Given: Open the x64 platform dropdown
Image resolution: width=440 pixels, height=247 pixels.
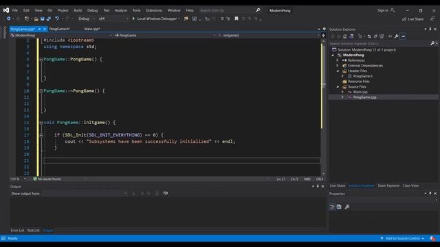Looking at the screenshot, I should 113,19.
